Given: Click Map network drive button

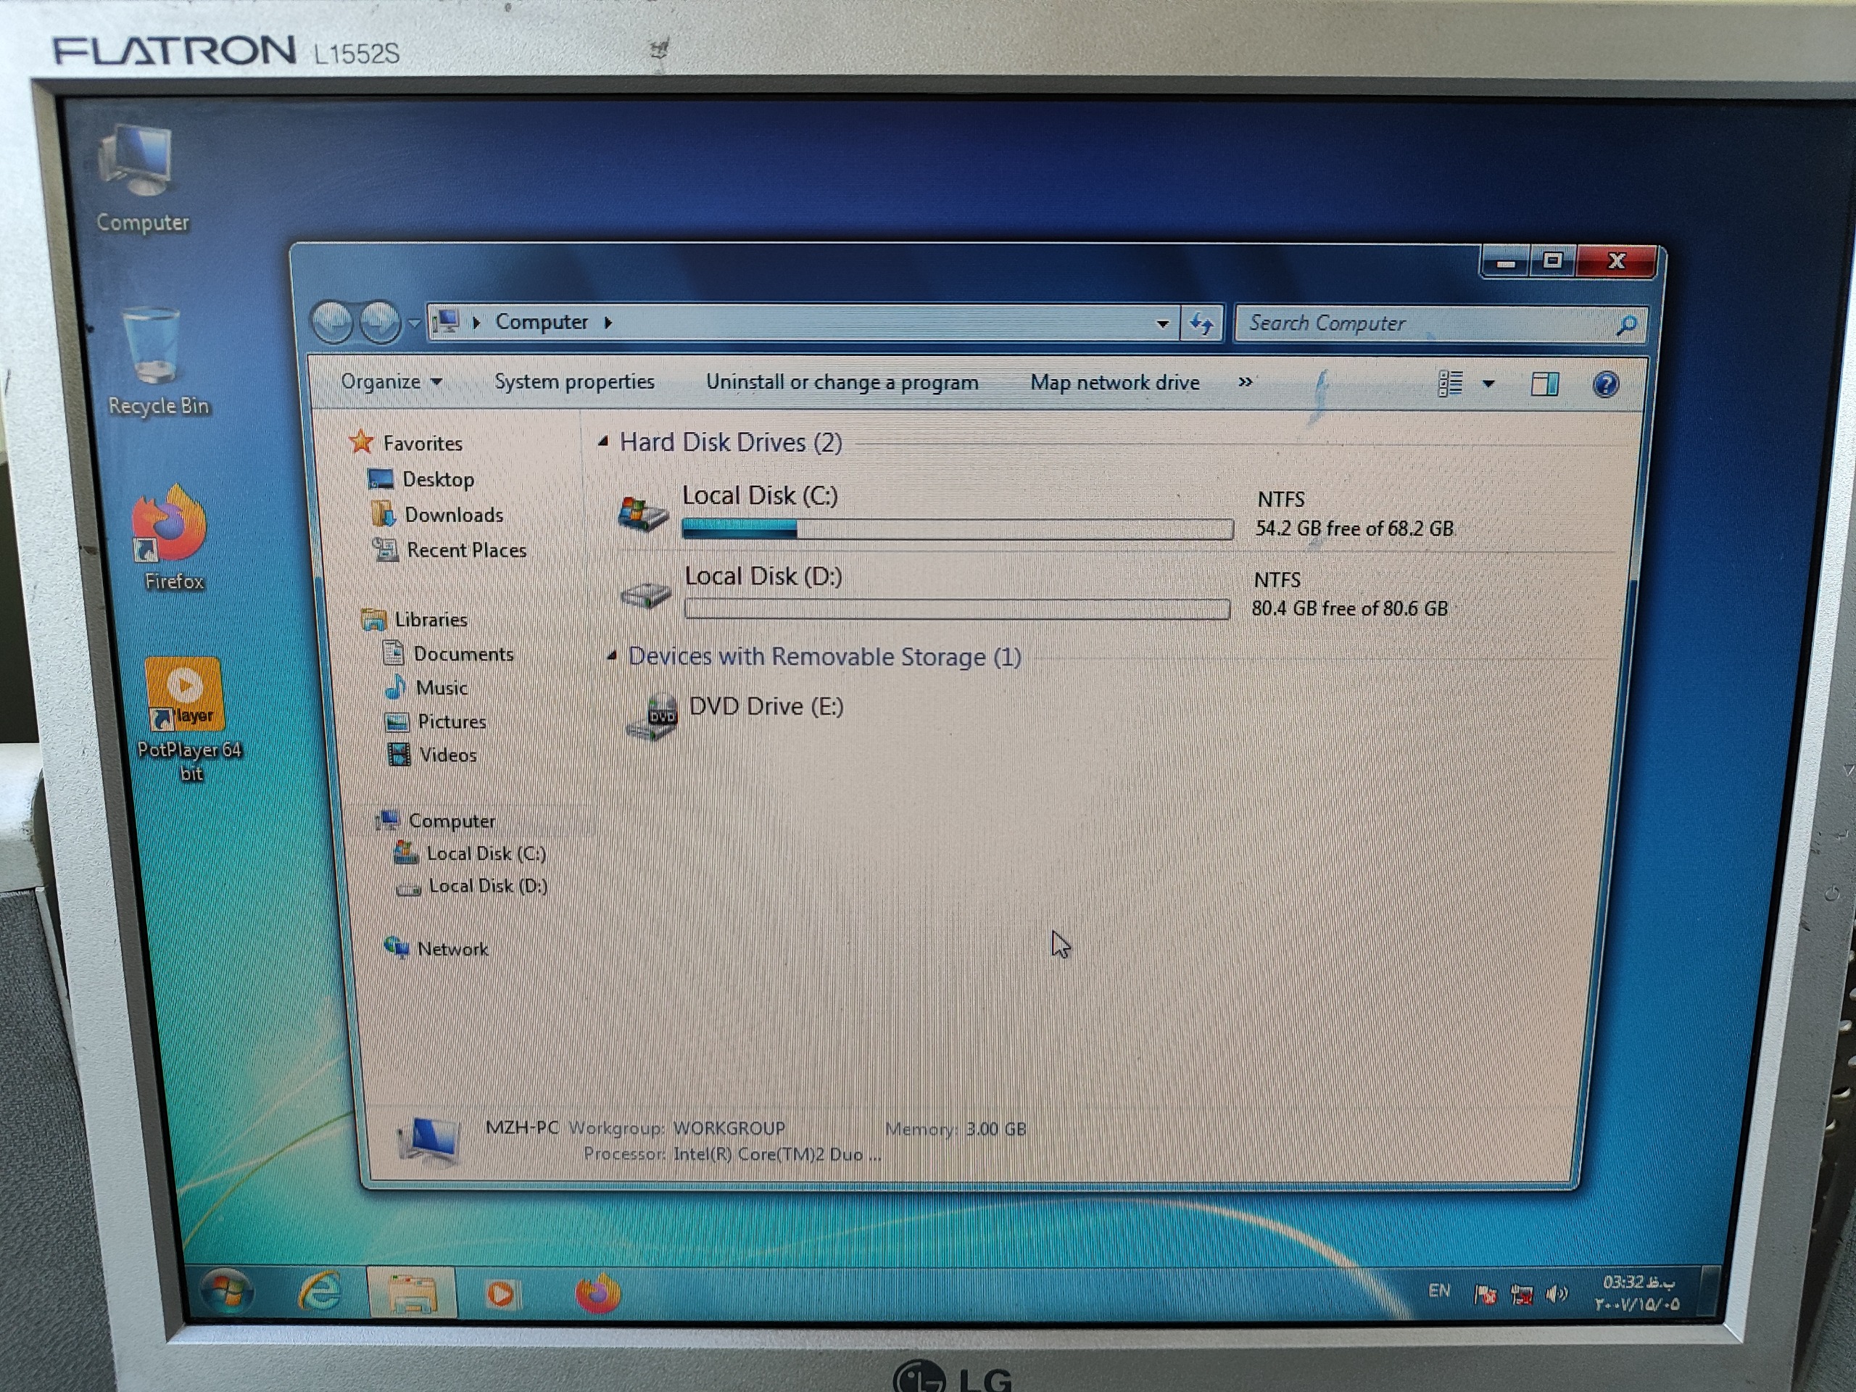Looking at the screenshot, I should coord(1114,383).
